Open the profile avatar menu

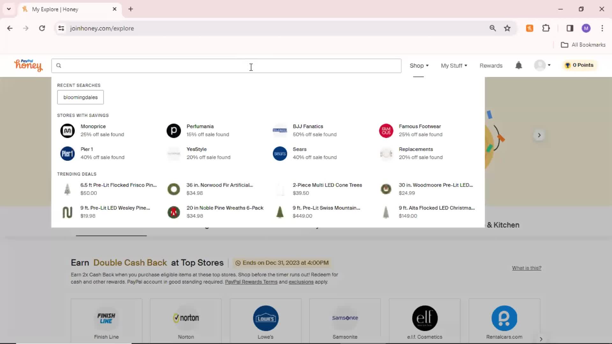pyautogui.click(x=542, y=65)
